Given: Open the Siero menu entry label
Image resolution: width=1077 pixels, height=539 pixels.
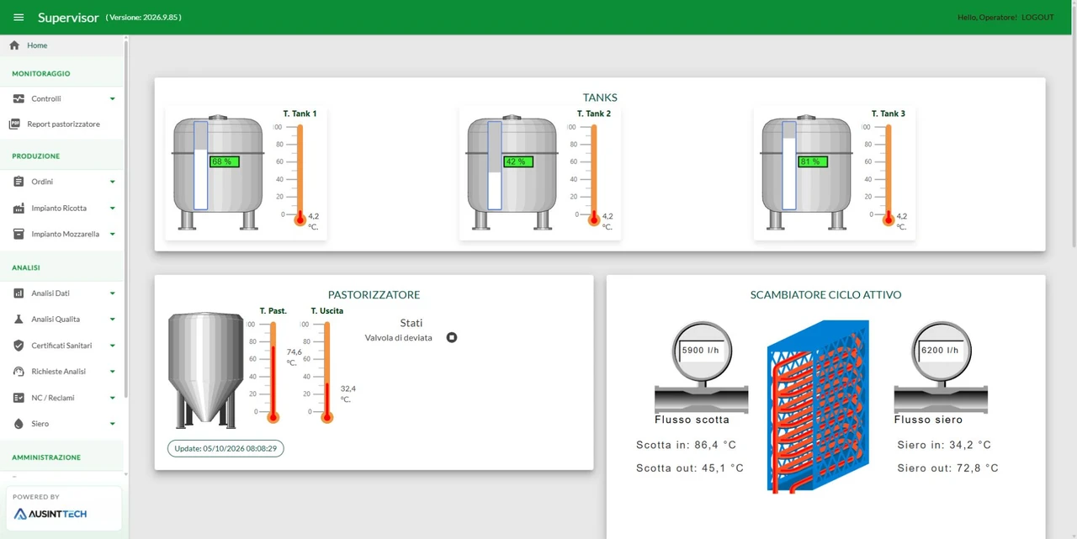Looking at the screenshot, I should (40, 424).
